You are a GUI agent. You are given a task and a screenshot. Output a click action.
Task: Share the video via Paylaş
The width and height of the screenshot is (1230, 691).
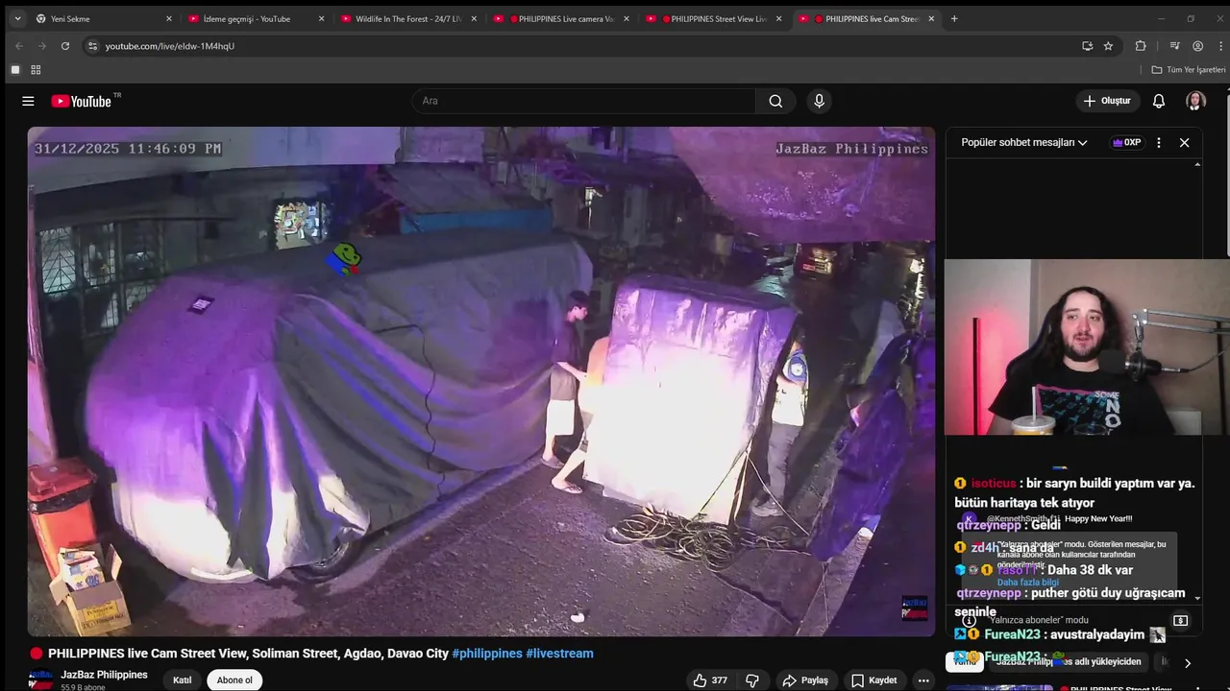click(805, 680)
